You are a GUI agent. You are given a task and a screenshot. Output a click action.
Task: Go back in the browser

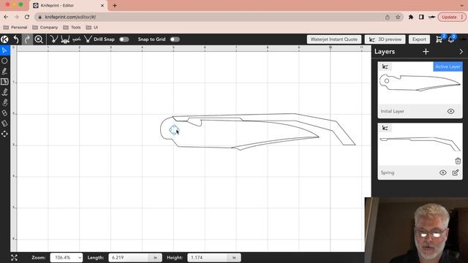(x=7, y=17)
